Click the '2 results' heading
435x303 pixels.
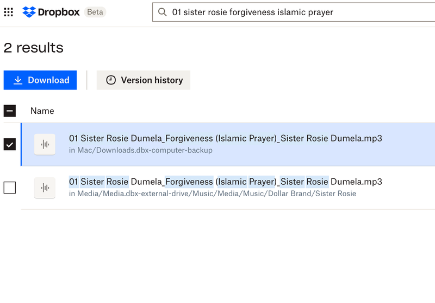34,48
